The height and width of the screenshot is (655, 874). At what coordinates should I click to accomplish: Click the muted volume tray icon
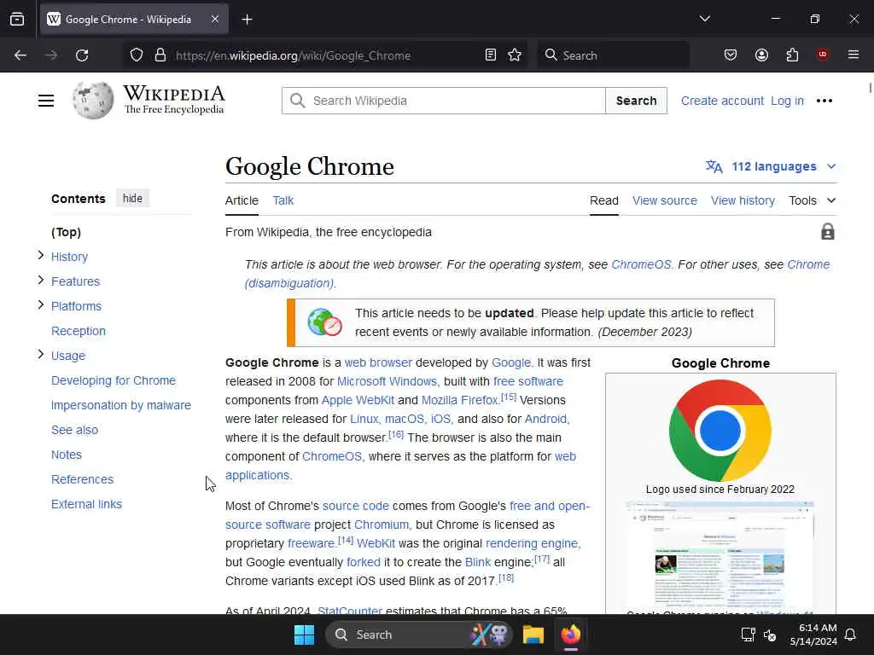tap(770, 635)
